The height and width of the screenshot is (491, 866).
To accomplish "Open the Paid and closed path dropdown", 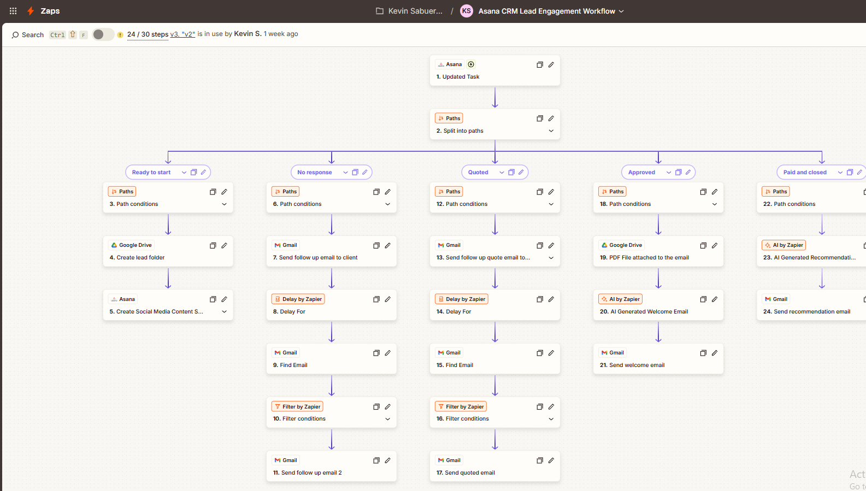I will coord(840,173).
